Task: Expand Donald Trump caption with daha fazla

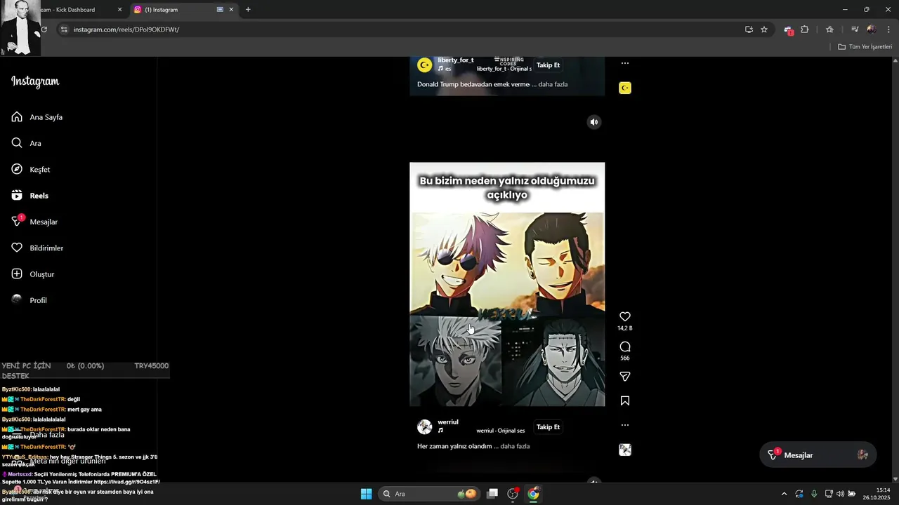Action: pyautogui.click(x=553, y=84)
